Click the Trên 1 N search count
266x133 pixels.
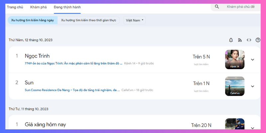(x=201, y=83)
